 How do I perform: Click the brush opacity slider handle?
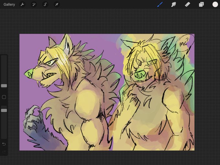click(4, 110)
